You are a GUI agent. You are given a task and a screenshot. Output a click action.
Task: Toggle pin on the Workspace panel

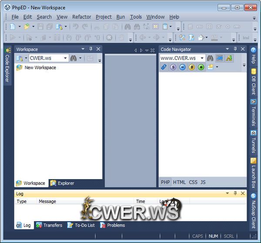[x=91, y=49]
